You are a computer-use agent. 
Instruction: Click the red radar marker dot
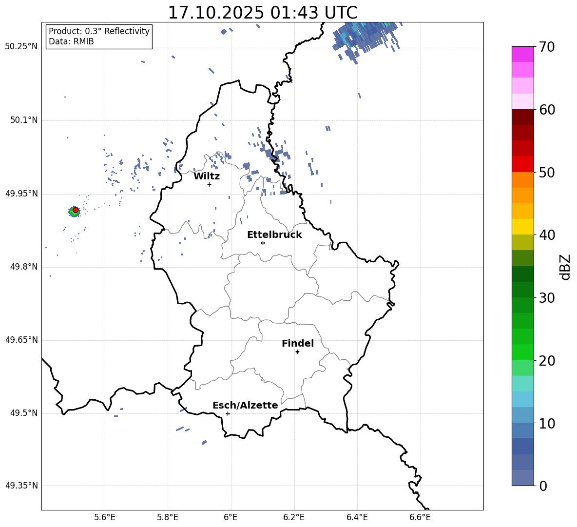[76, 210]
